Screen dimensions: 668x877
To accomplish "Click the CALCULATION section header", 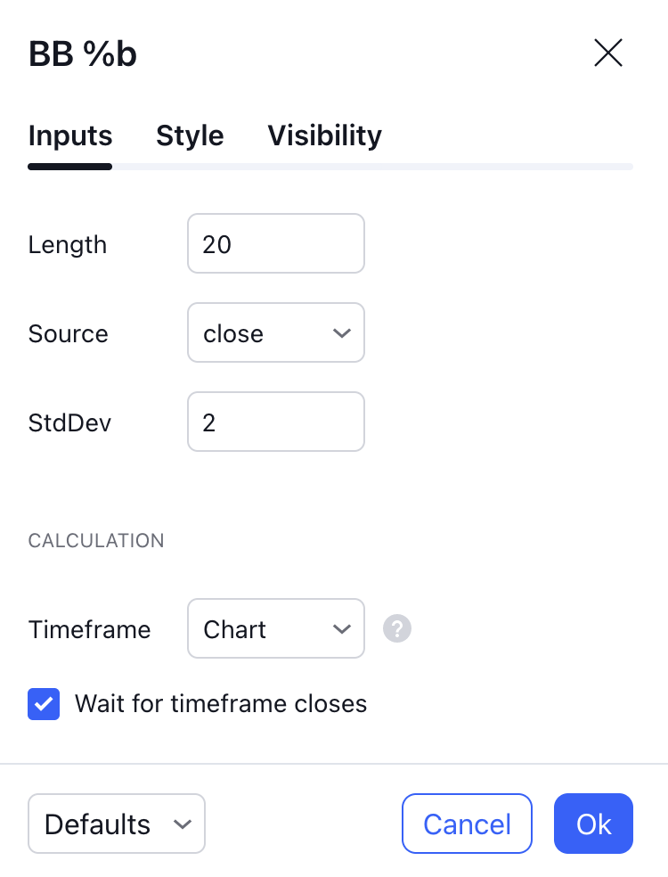I will pos(96,541).
